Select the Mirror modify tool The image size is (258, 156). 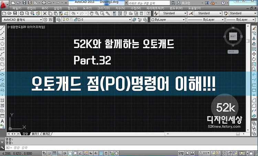click(x=254, y=39)
